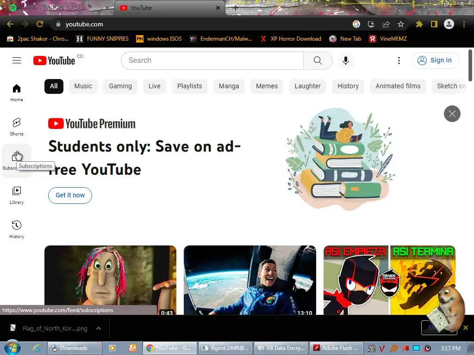Select the Playlists filter chip

[x=189, y=86]
